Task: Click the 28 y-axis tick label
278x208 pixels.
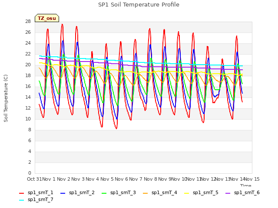Action: (x=28, y=21)
